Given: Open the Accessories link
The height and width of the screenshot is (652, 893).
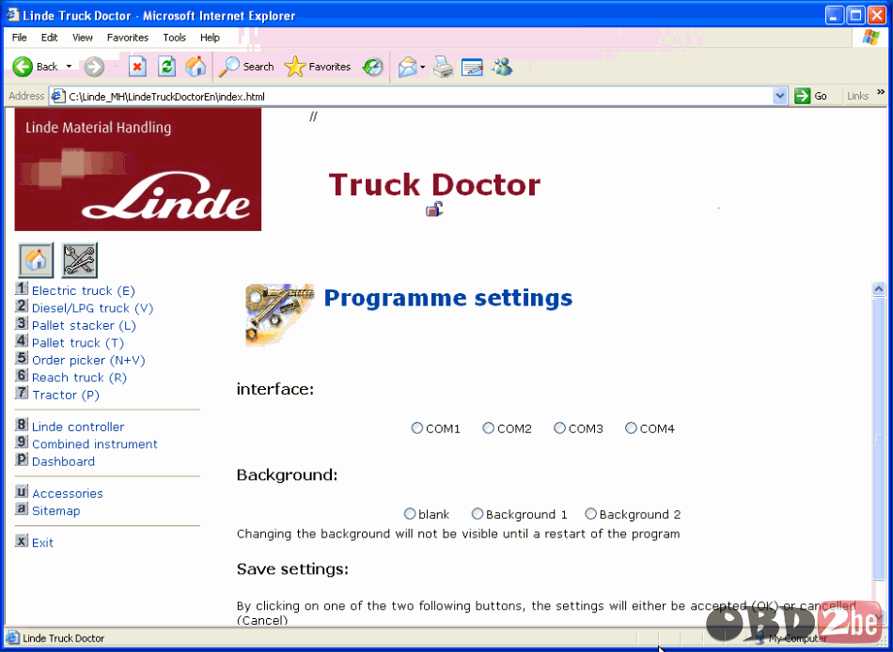Looking at the screenshot, I should [x=67, y=494].
